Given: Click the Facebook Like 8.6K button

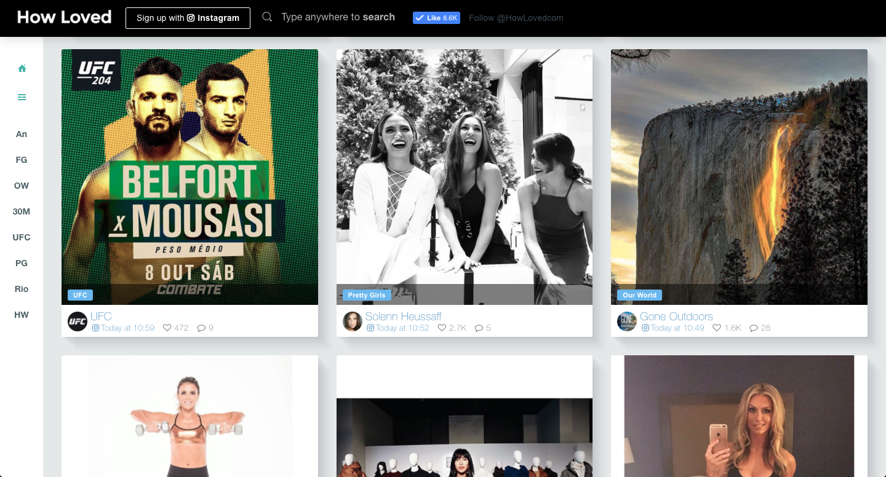Looking at the screenshot, I should (x=436, y=18).
